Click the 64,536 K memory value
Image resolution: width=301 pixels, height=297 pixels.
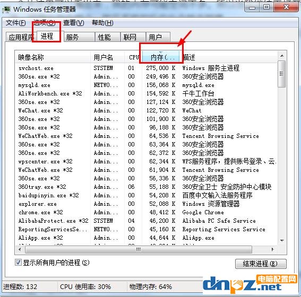(x=162, y=136)
